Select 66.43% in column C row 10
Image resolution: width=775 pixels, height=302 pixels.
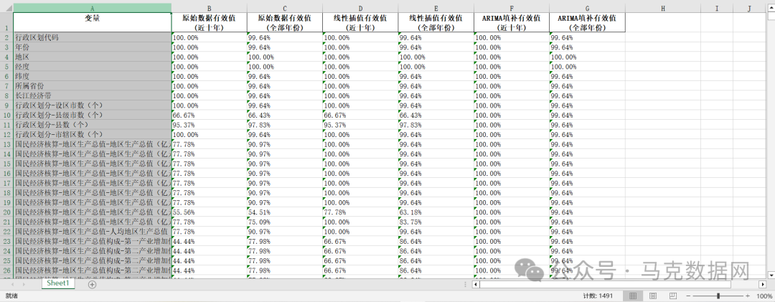point(285,115)
